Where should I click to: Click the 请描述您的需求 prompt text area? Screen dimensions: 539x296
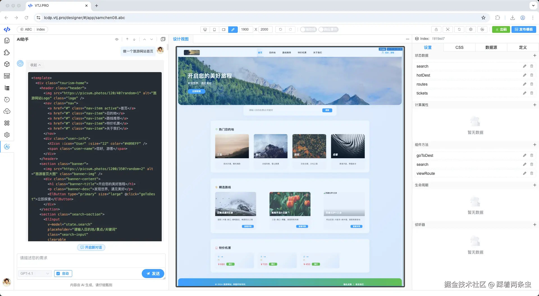point(91,261)
